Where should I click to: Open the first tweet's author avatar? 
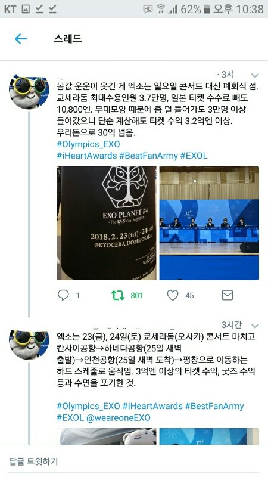coord(29,91)
